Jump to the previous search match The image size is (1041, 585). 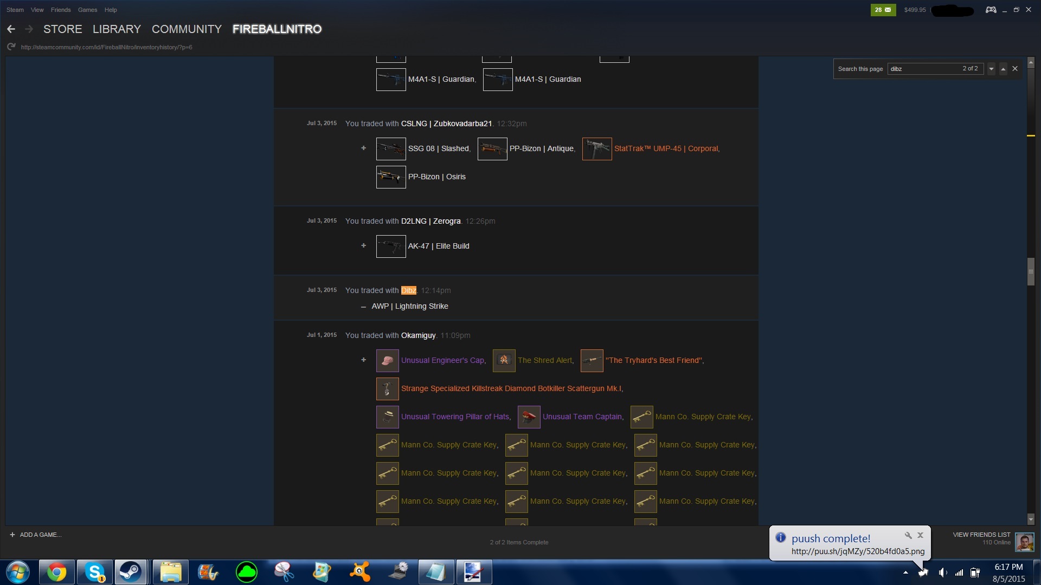[x=1003, y=69]
